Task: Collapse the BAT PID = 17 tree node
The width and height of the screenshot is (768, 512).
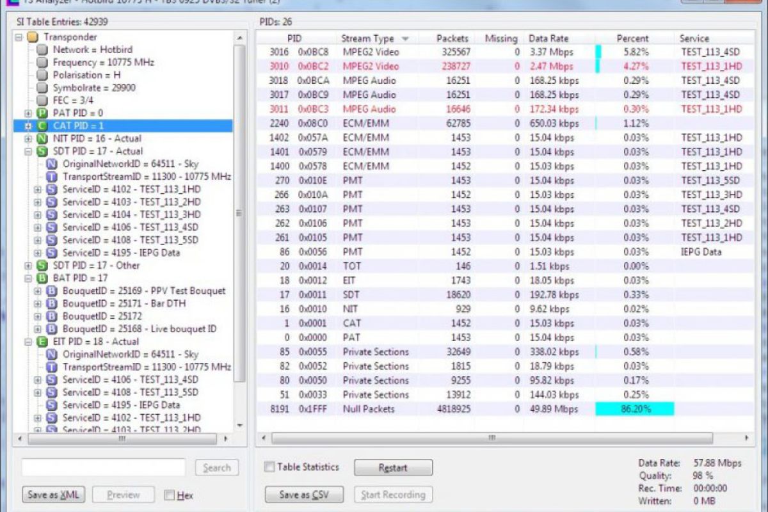Action: pos(28,278)
